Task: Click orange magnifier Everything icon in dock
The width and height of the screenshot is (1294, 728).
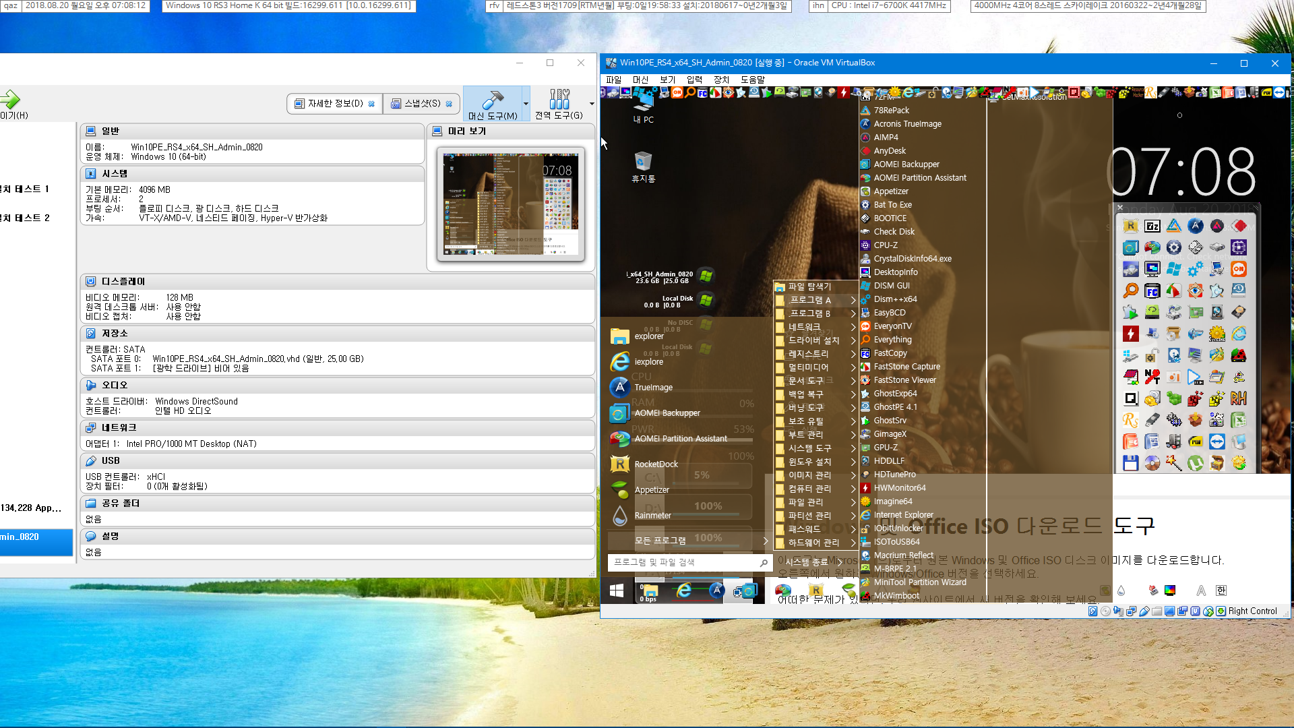Action: [x=1131, y=291]
